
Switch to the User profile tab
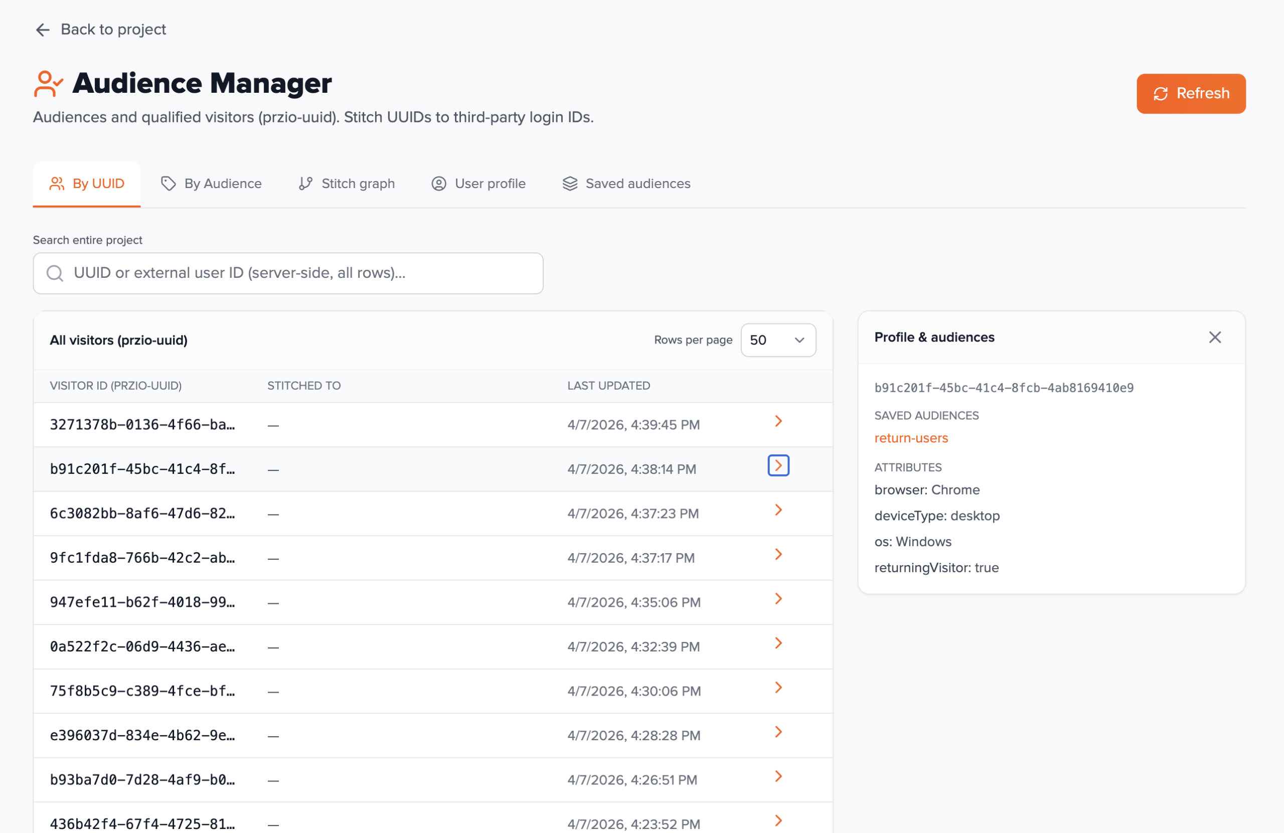click(x=478, y=184)
